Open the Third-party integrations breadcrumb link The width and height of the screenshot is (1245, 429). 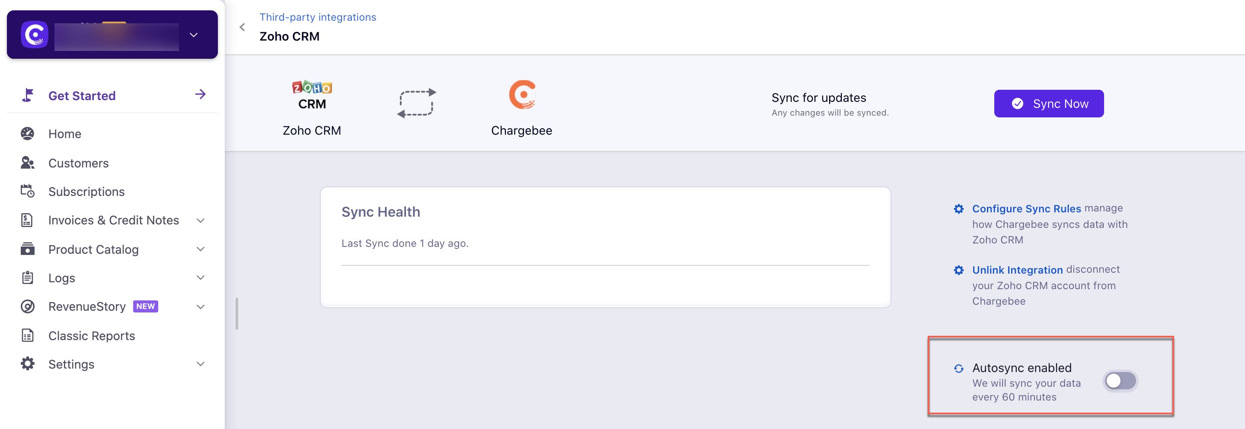[318, 17]
